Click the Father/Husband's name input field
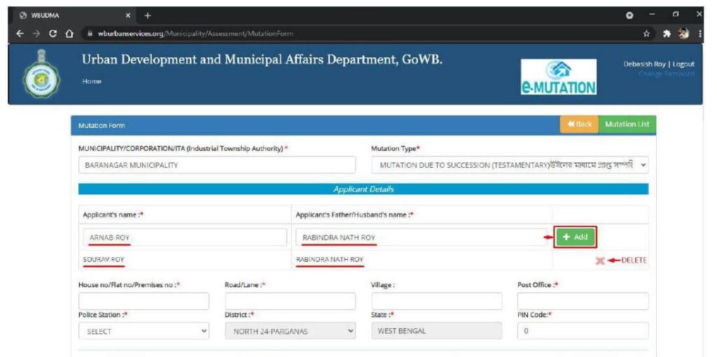Screen dimensions: 717x357 pyautogui.click(x=421, y=238)
